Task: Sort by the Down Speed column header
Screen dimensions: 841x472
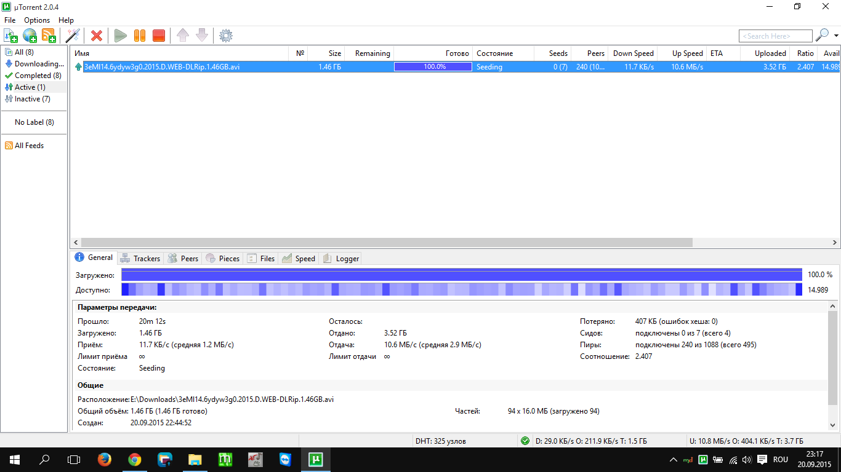Action: (632, 53)
